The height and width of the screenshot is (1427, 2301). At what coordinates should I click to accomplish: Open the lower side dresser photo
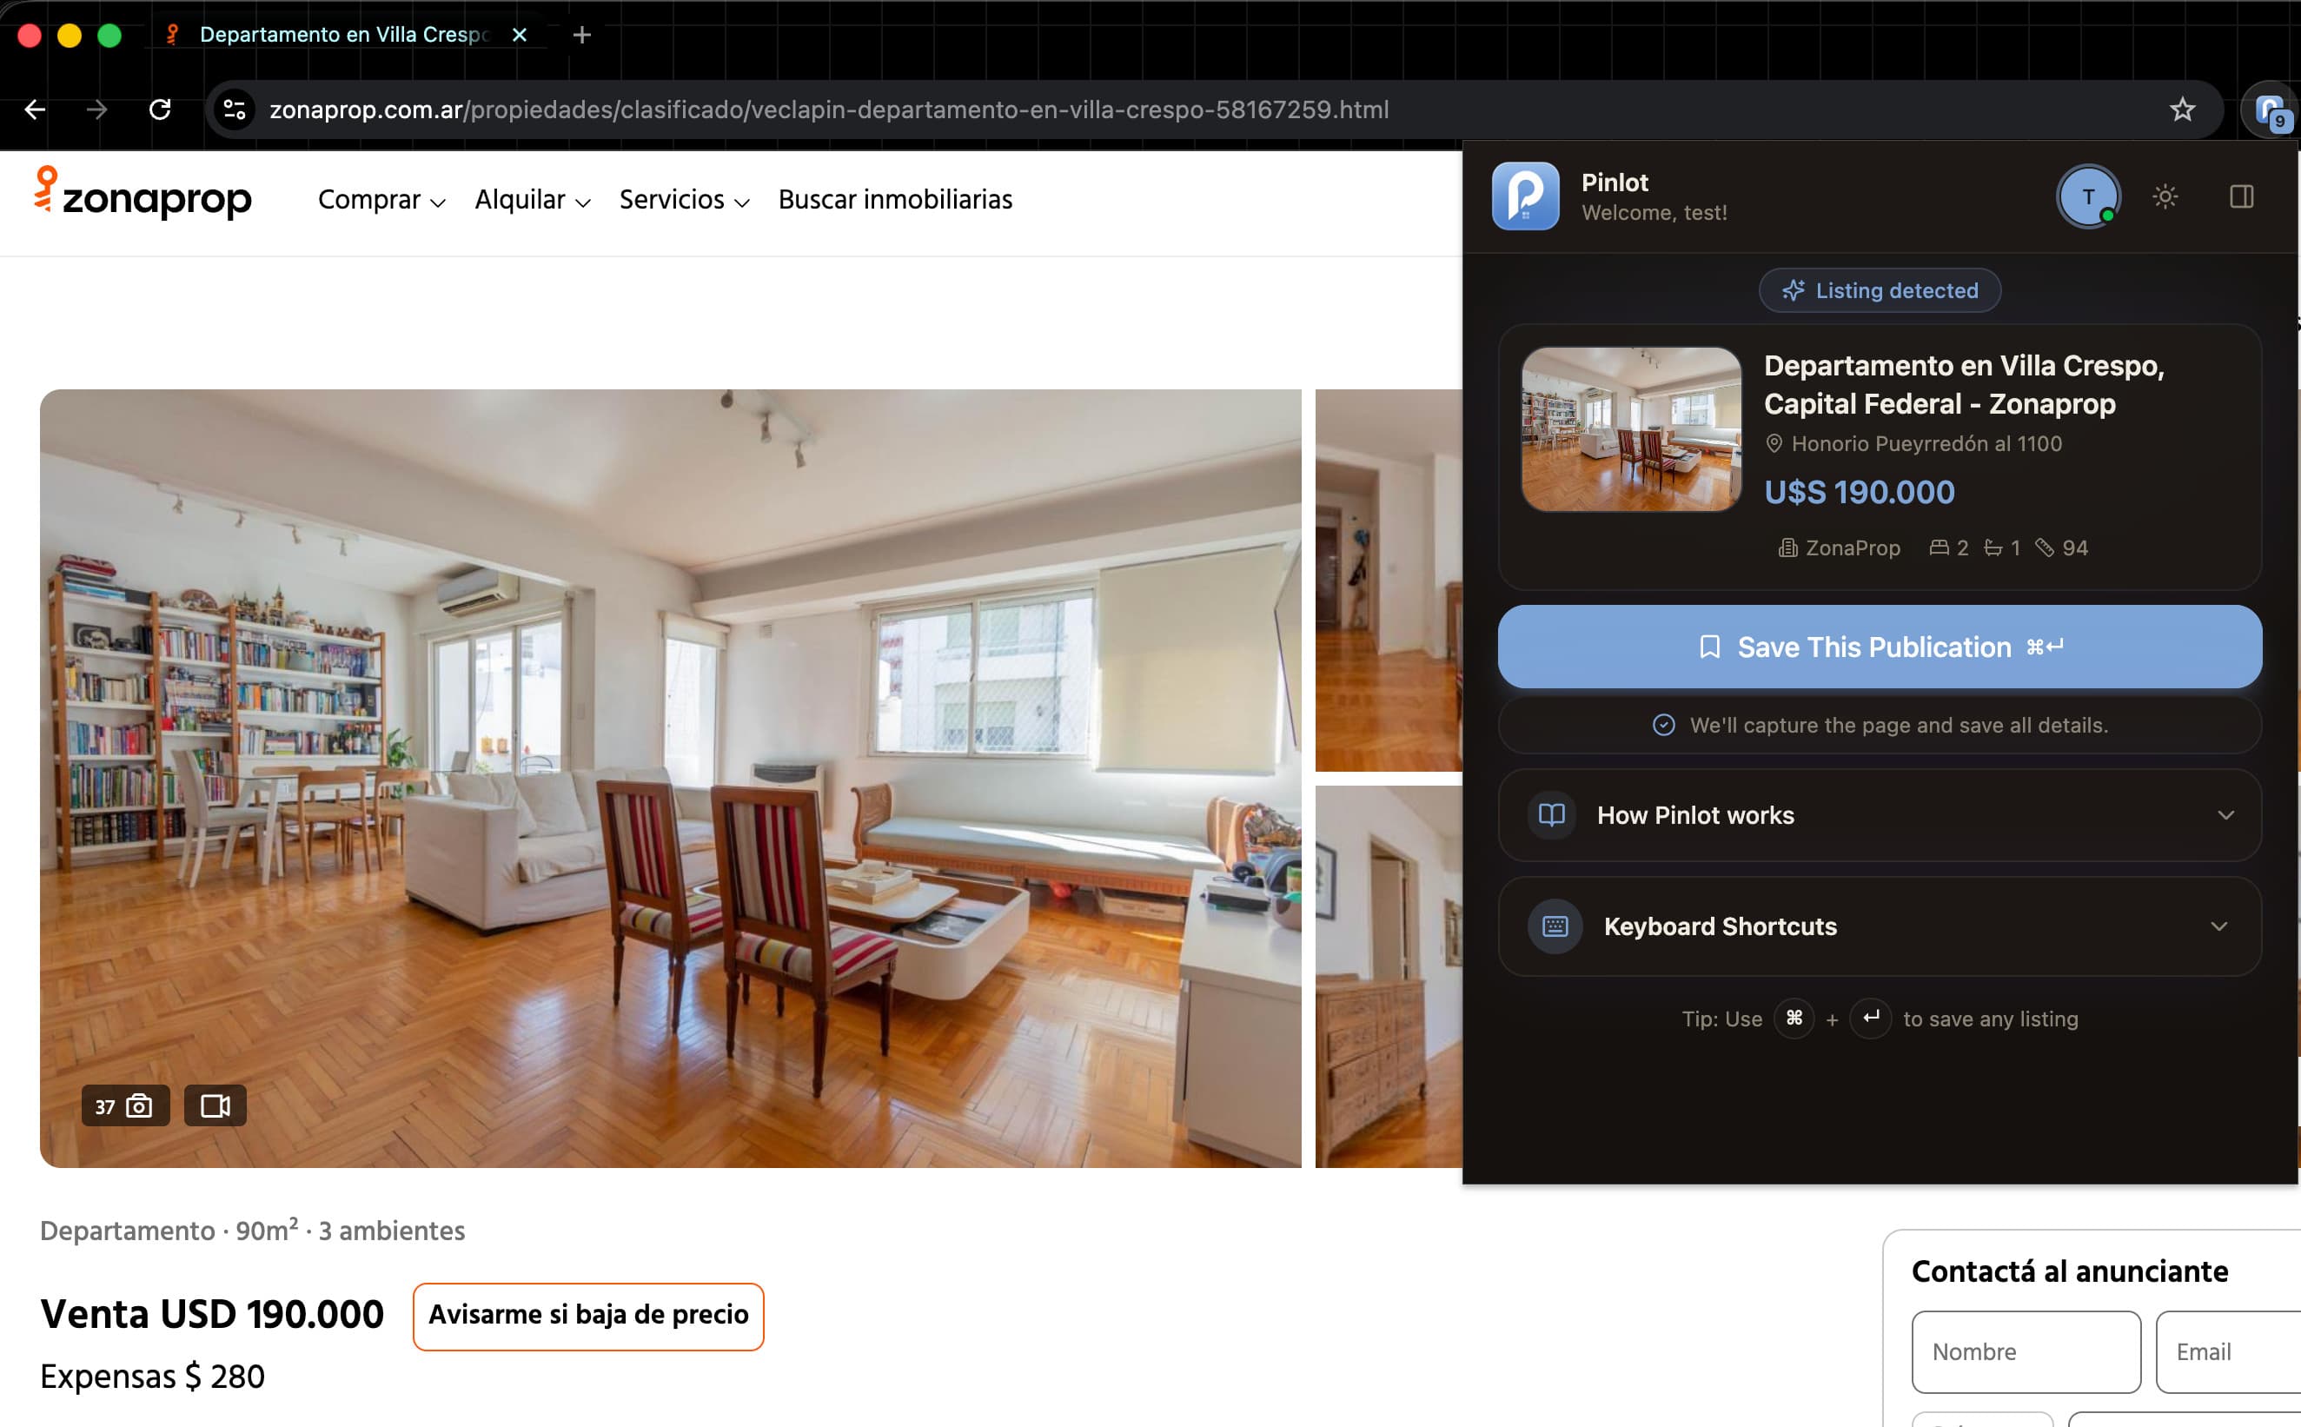click(x=1389, y=977)
